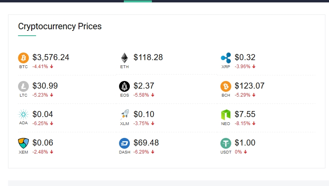
Task: Click the $123.07 Bitcoin Cash price
Action: [x=250, y=86]
